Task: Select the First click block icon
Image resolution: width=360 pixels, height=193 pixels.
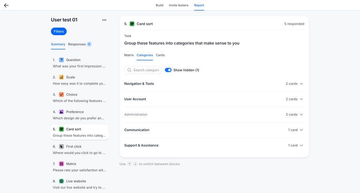Action: click(x=61, y=147)
